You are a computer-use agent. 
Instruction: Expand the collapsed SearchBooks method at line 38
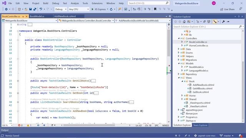pyautogui.click(x=18, y=102)
